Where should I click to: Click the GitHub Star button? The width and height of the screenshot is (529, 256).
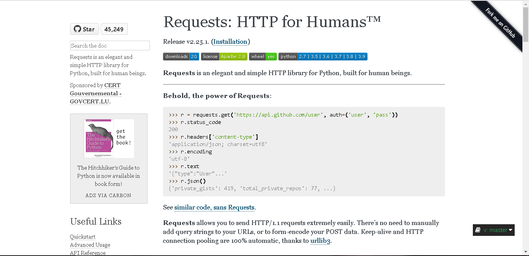84,29
